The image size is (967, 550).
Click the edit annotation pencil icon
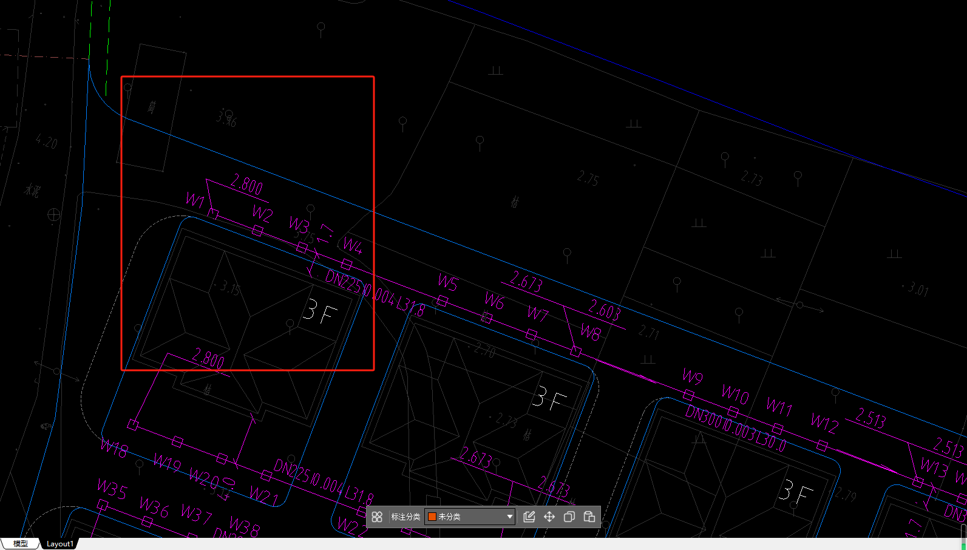coord(529,517)
